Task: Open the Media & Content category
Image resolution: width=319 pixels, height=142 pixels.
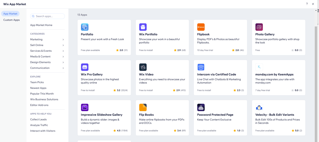Action: [x=40, y=57]
